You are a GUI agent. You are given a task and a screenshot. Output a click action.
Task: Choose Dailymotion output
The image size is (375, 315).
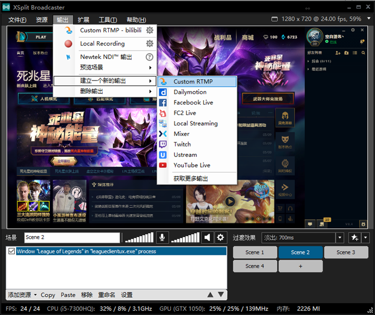(x=197, y=92)
